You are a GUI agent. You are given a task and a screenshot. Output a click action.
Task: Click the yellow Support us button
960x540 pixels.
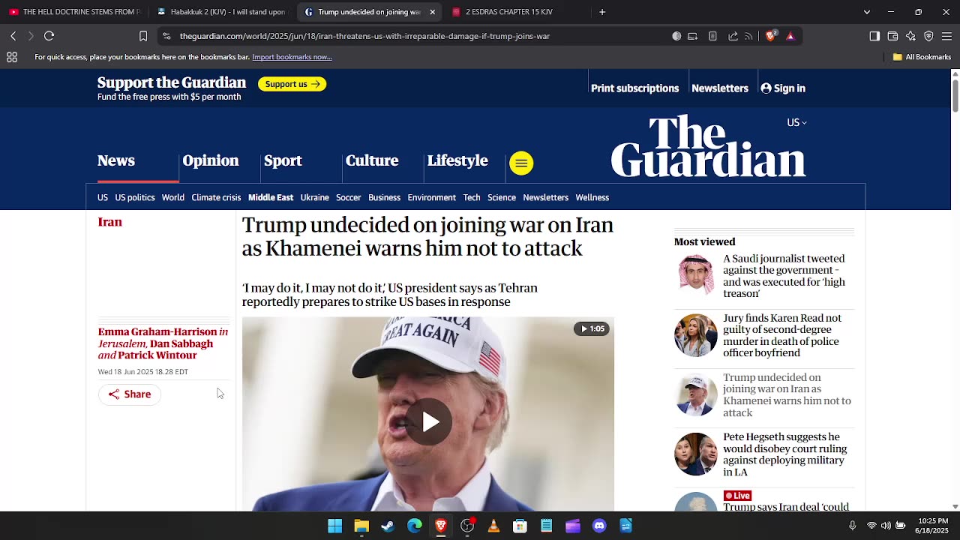tap(292, 84)
